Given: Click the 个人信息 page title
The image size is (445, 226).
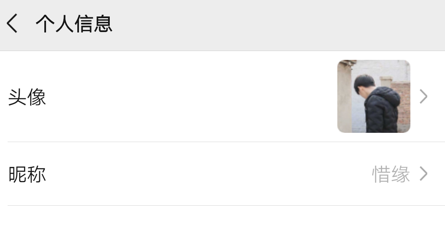Looking at the screenshot, I should click(x=74, y=23).
